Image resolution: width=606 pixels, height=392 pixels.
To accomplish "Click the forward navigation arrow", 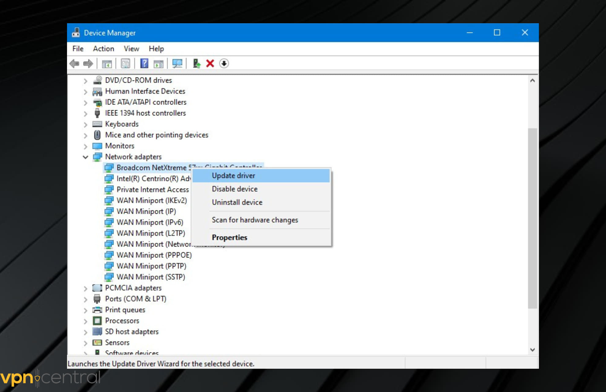I will (88, 63).
